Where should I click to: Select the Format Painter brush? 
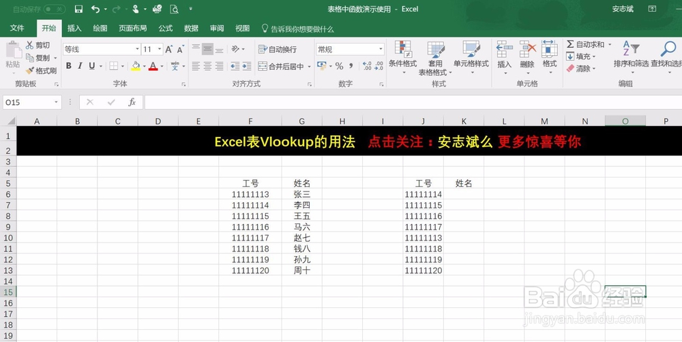coord(29,70)
